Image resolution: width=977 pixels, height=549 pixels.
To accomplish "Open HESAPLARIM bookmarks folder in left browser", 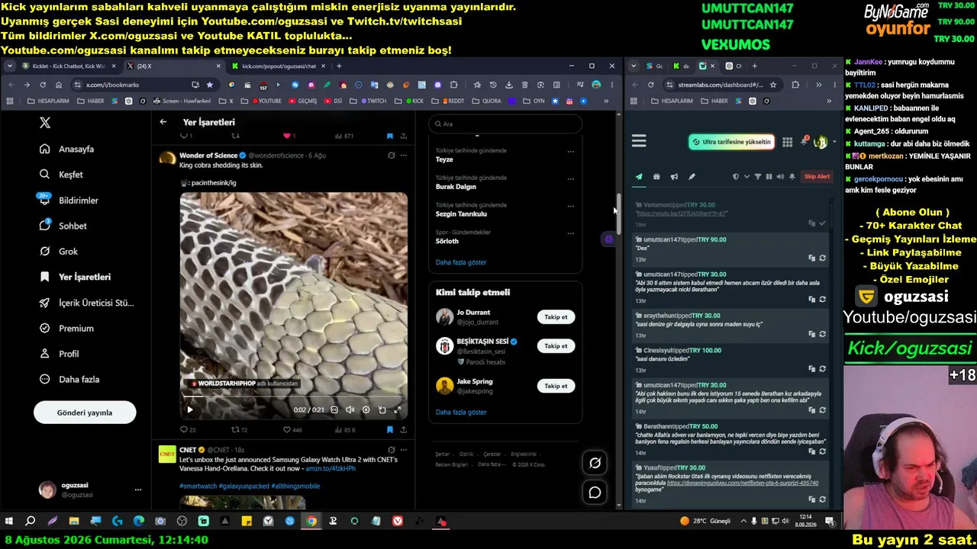I will pyautogui.click(x=48, y=101).
